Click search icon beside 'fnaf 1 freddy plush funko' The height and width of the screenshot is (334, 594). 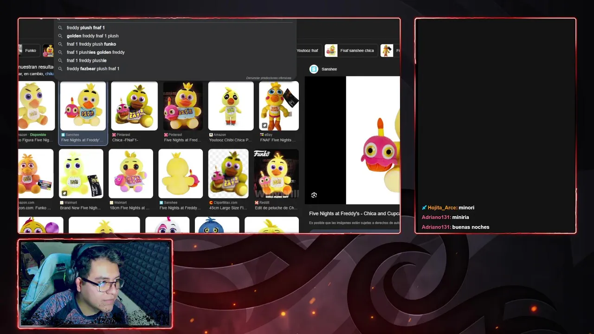[60, 44]
